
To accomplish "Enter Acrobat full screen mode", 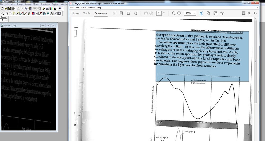I will pos(215,13).
